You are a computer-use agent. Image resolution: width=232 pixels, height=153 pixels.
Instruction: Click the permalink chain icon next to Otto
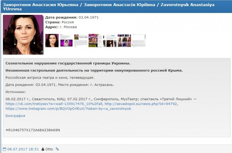point(57,149)
